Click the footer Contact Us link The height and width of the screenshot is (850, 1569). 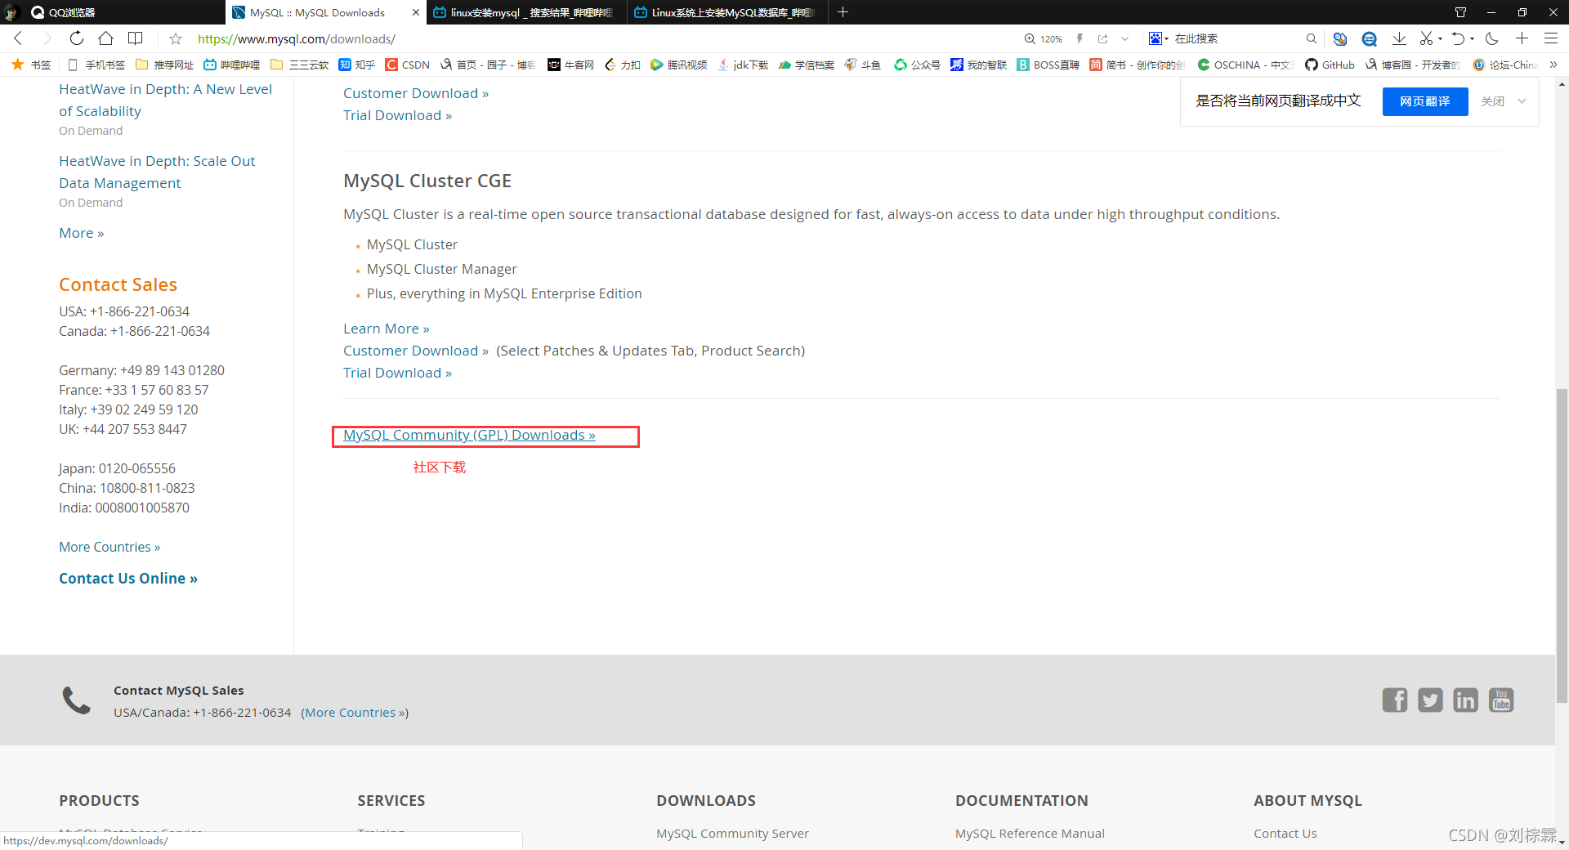click(1285, 834)
